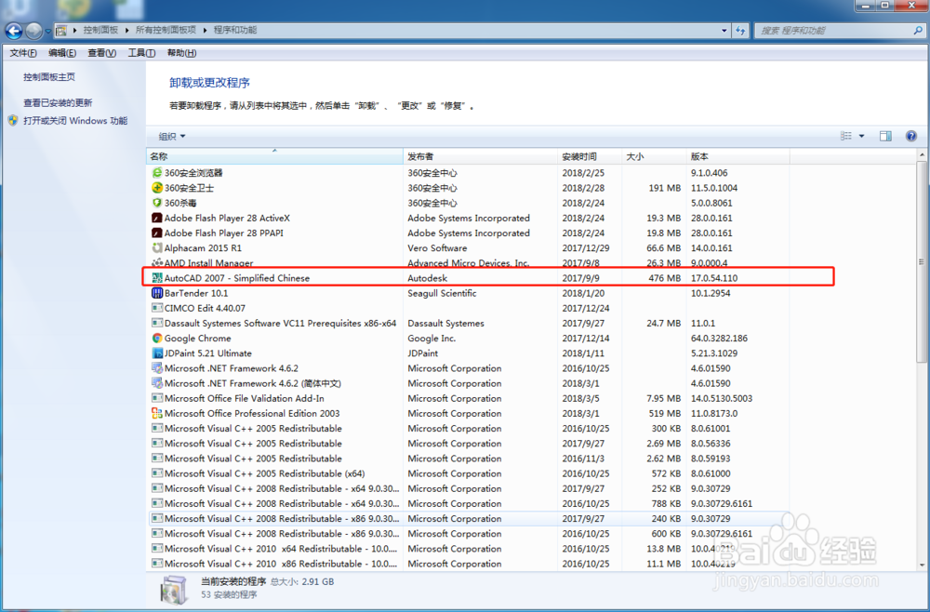Screen dimensions: 930x612
Task: Click the Microsoft .NET Framework 4.6.2 (简体中文) icon
Action: click(x=156, y=383)
